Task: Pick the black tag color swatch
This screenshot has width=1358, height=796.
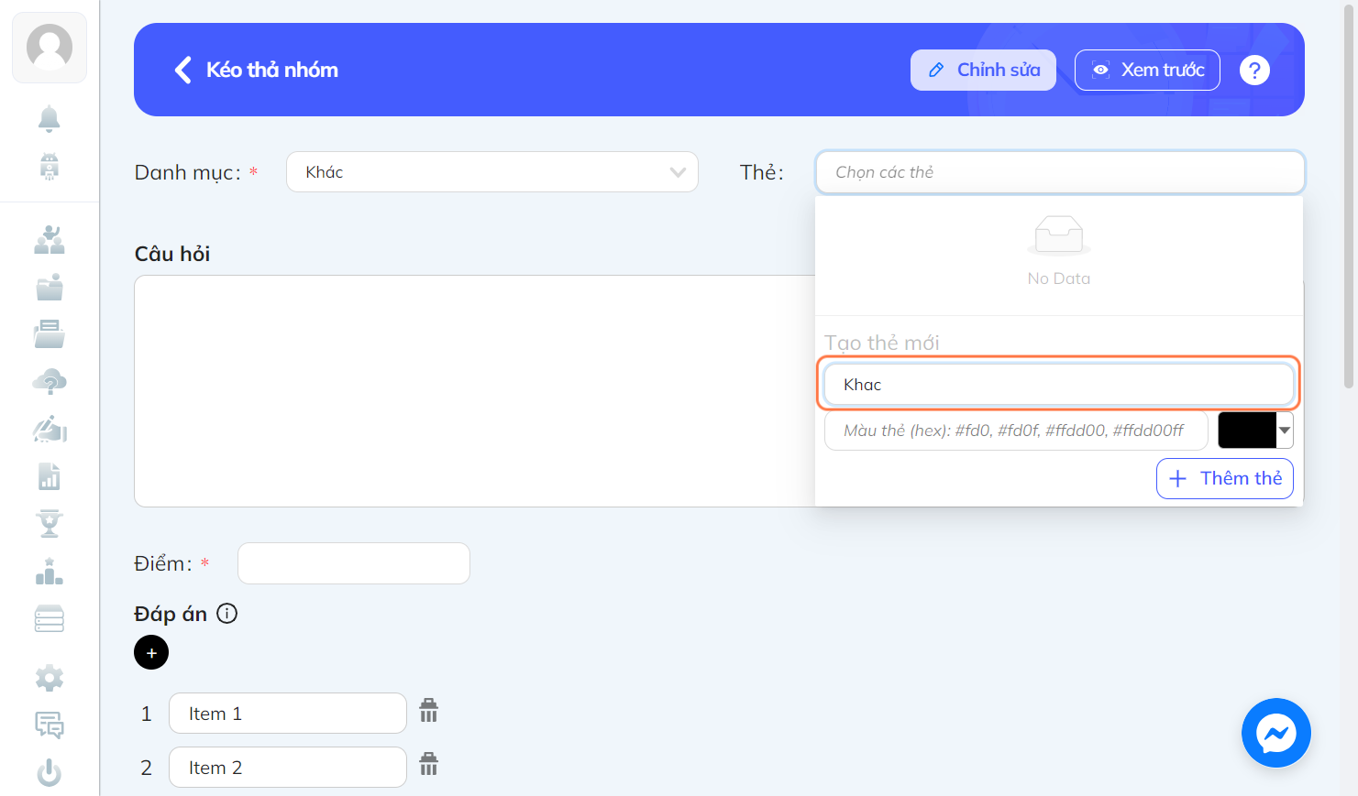Action: click(1247, 430)
